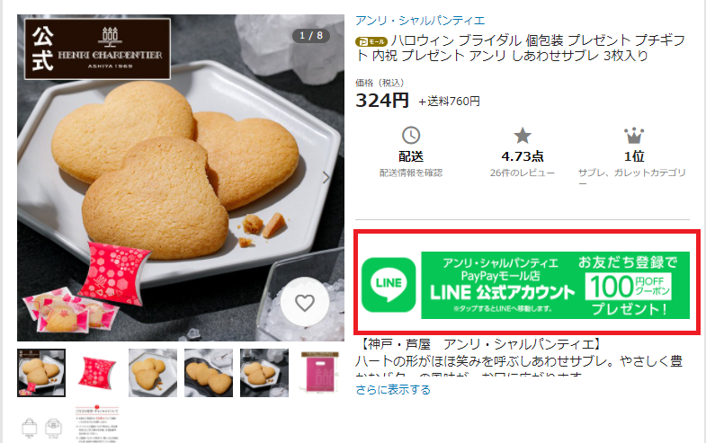This screenshot has width=706, height=443.
Task: Select thumbnail of cookies on dark plate
Action: [209, 373]
